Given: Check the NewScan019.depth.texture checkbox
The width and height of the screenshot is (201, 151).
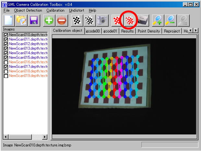Looking at the screenshot, I should [6, 76].
